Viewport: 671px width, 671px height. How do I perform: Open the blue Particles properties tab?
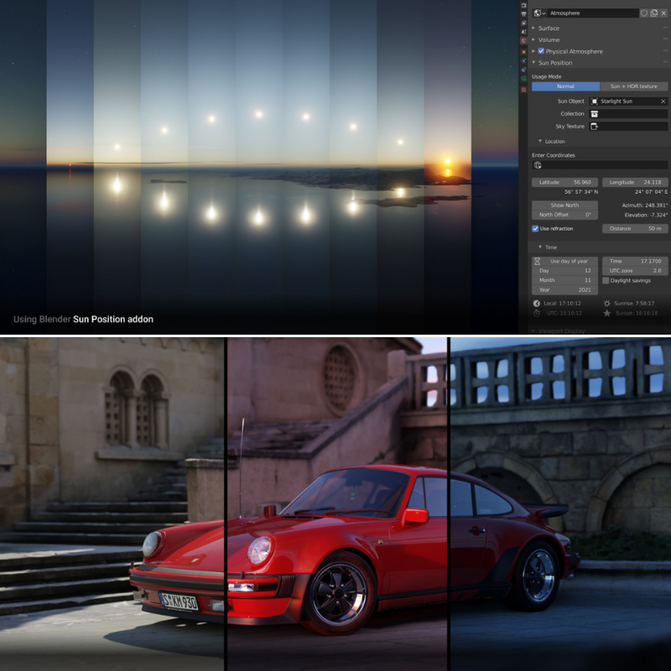coord(523,60)
